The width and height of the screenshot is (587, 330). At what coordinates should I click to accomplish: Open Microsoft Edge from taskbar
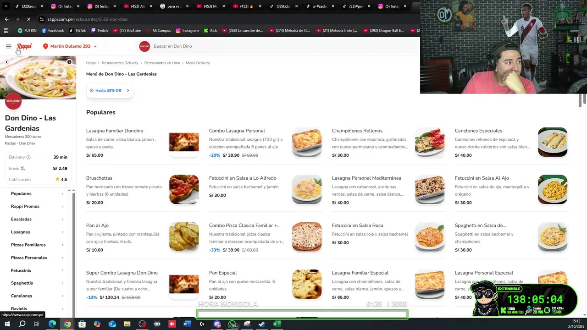pyautogui.click(x=52, y=324)
